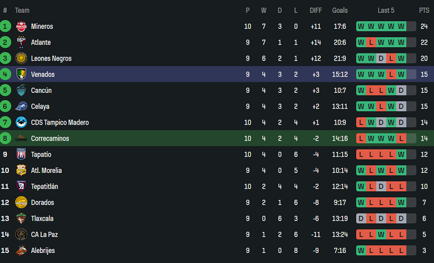
Task: Open the Tepatitlán team link
Action: (x=45, y=187)
